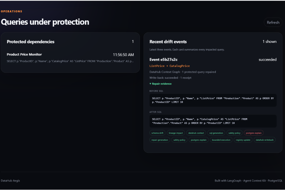Screen dimensions: 285x190
Task: Click the bounded execution chip
Action: (221, 140)
